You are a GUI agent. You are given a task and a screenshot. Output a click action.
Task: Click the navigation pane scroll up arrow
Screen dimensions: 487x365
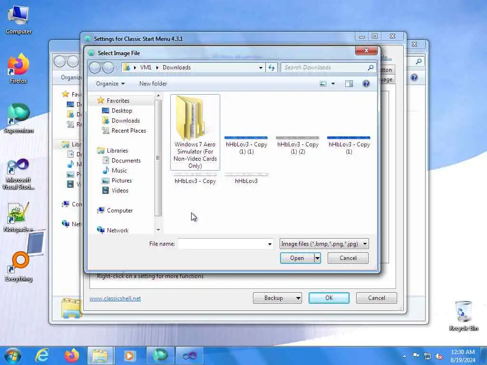point(158,96)
